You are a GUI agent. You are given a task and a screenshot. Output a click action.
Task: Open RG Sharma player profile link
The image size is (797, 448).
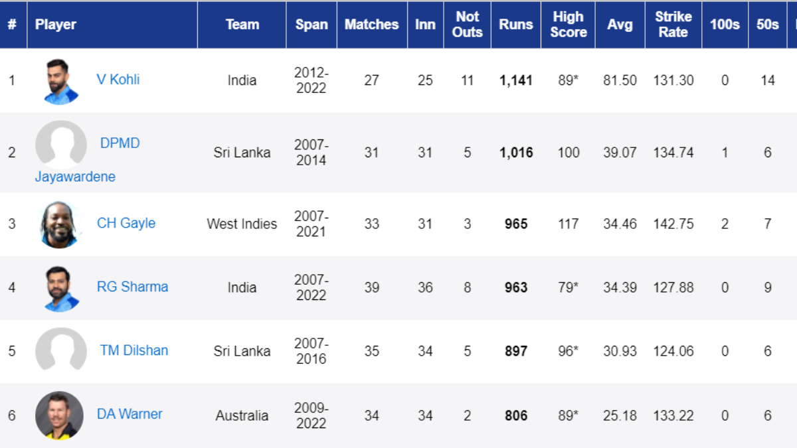132,287
